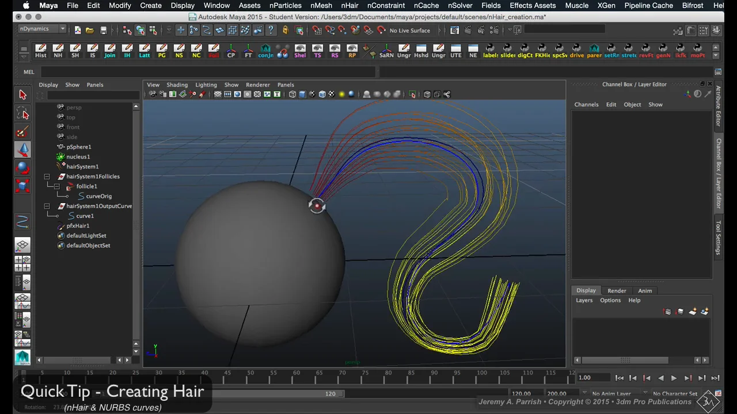Image resolution: width=737 pixels, height=414 pixels.
Task: Open the Channels menu in Channel Box
Action: (586, 105)
